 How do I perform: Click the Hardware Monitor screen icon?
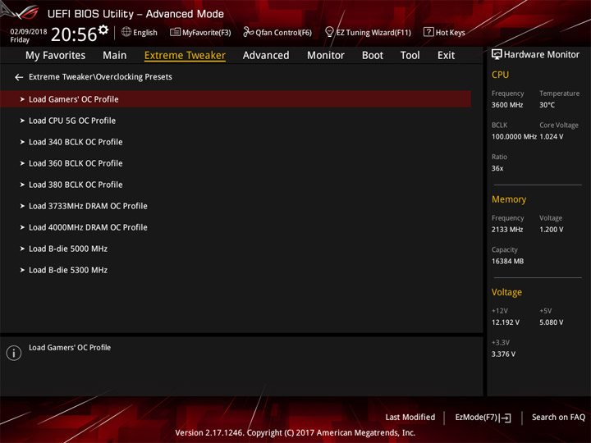[497, 55]
